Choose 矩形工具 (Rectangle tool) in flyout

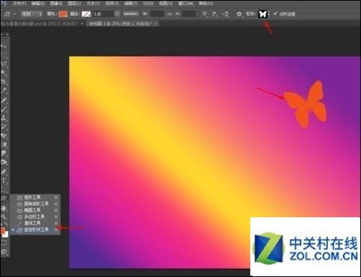pos(35,197)
